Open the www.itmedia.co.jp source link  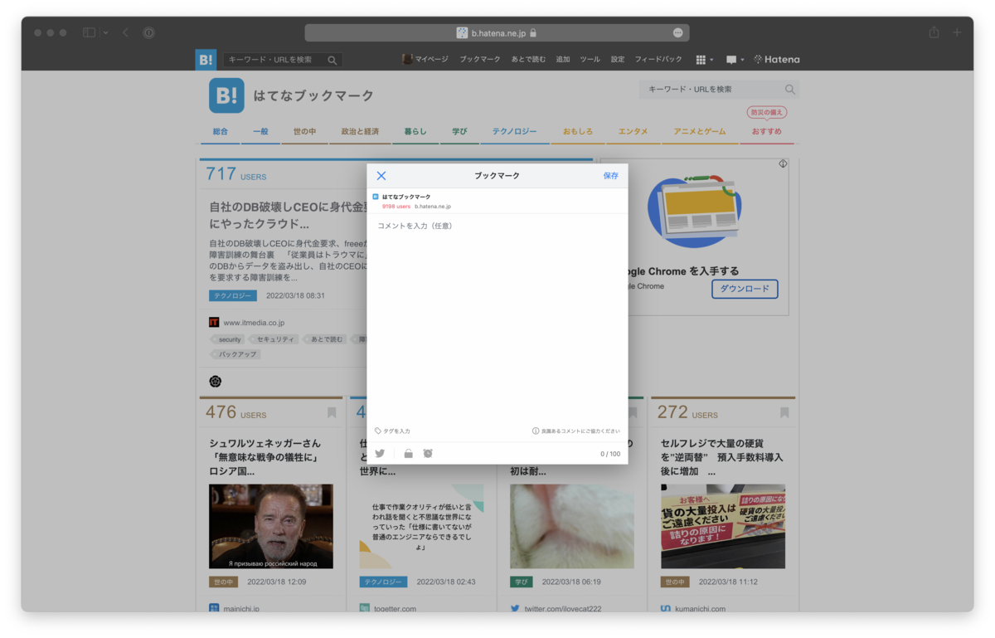(254, 323)
